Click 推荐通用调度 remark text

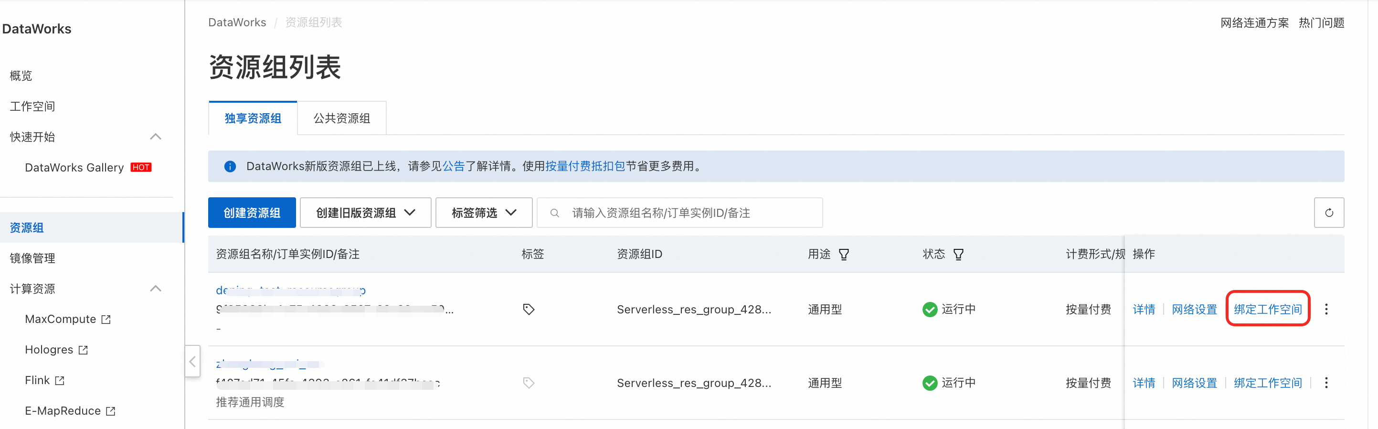[250, 402]
